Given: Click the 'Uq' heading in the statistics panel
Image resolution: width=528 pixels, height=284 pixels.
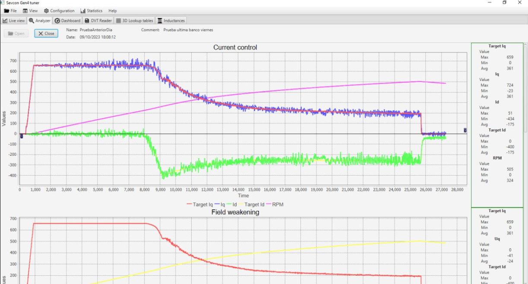Looking at the screenshot, I should 497,238.
